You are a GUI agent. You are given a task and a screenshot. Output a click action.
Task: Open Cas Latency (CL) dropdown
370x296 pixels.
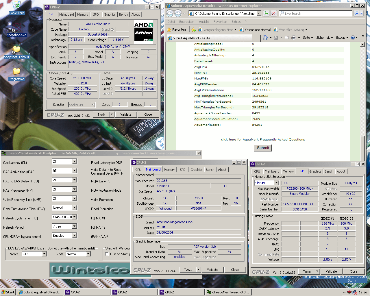[x=74, y=162]
